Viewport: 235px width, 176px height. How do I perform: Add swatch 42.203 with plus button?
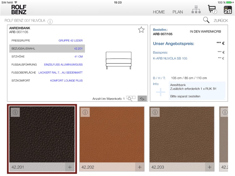tap(210, 167)
